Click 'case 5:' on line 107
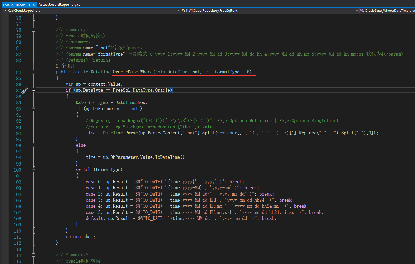This screenshot has height=264, width=415. tap(94, 212)
